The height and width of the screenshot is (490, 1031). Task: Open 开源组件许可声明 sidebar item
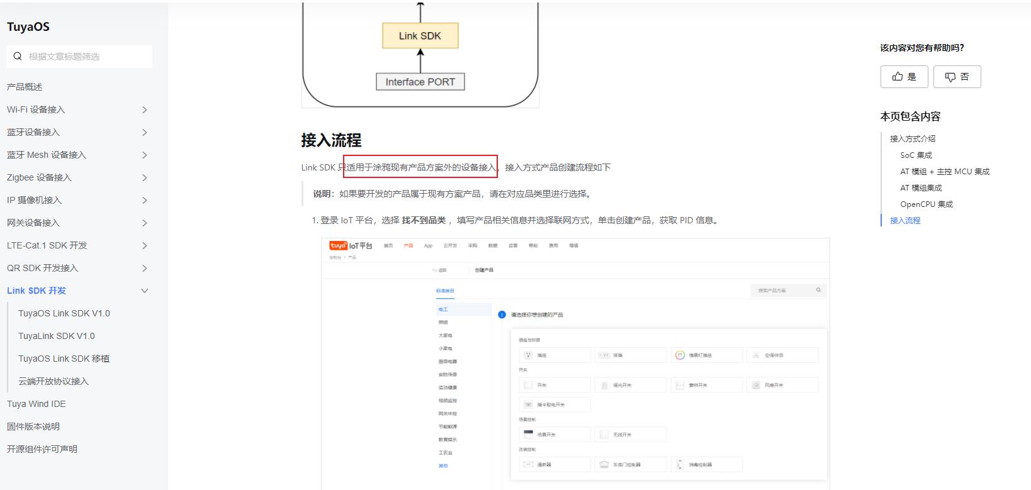pos(42,449)
